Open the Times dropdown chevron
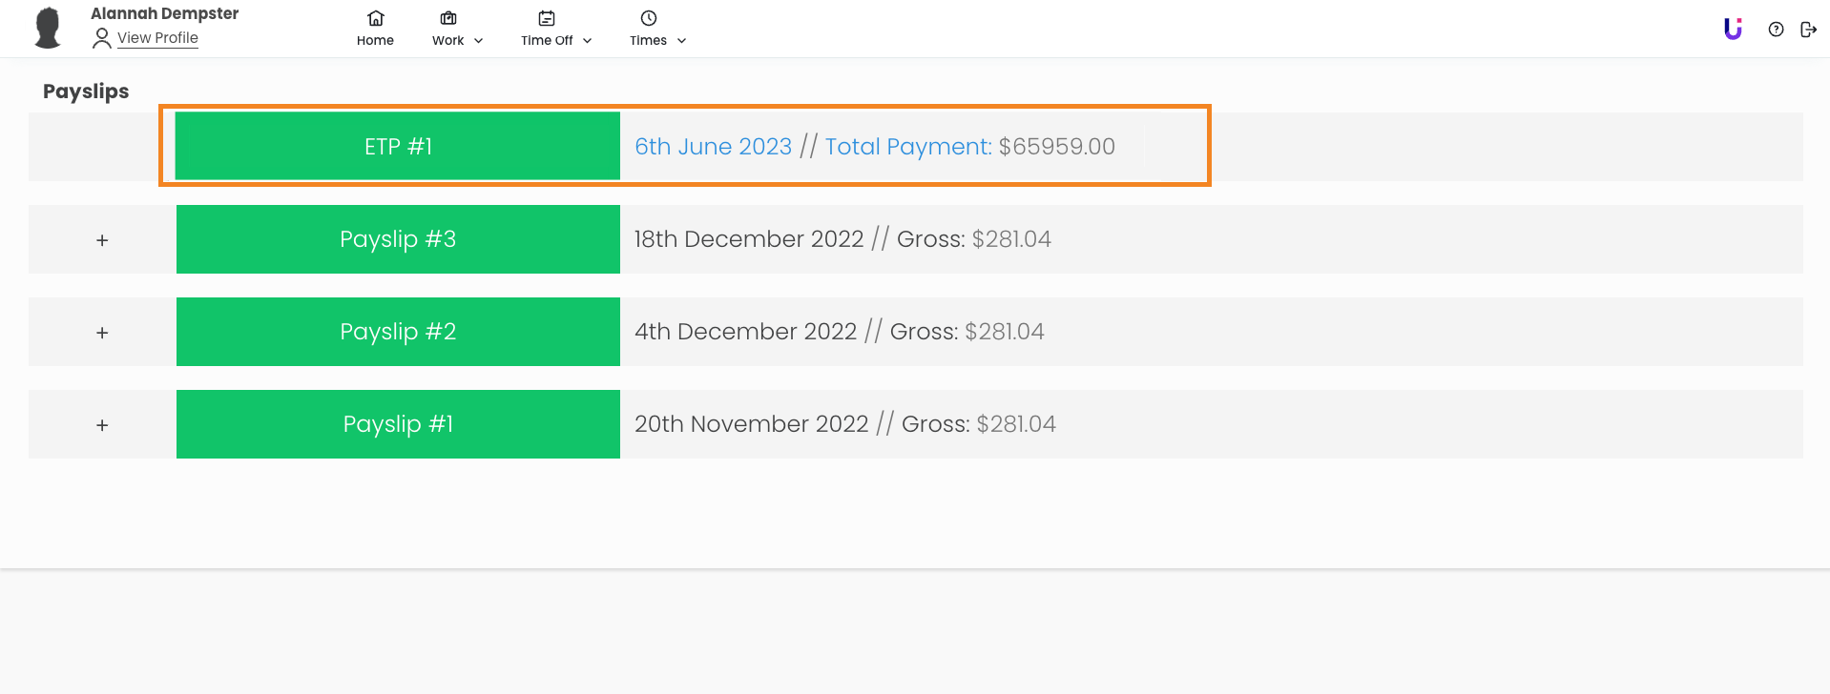The width and height of the screenshot is (1830, 694). 681,41
